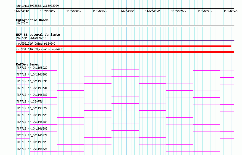The height and width of the screenshot is (155, 242).
Task: Click ruler position 113053890
Action: click(152, 11)
